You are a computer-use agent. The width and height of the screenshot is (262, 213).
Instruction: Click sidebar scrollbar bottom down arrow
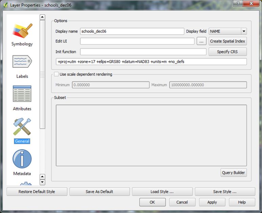point(42,182)
